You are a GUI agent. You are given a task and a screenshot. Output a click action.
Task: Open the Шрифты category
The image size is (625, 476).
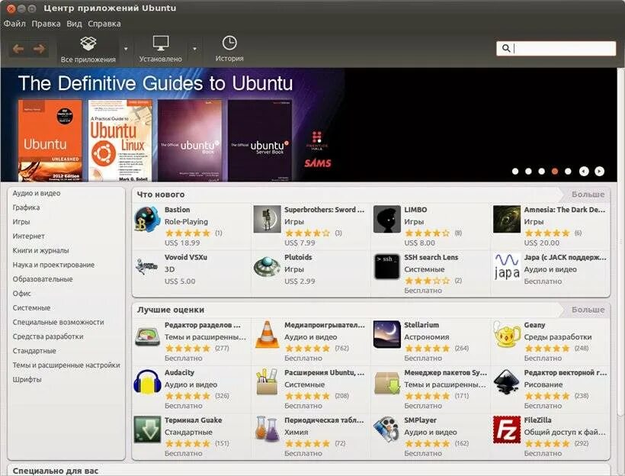[27, 379]
